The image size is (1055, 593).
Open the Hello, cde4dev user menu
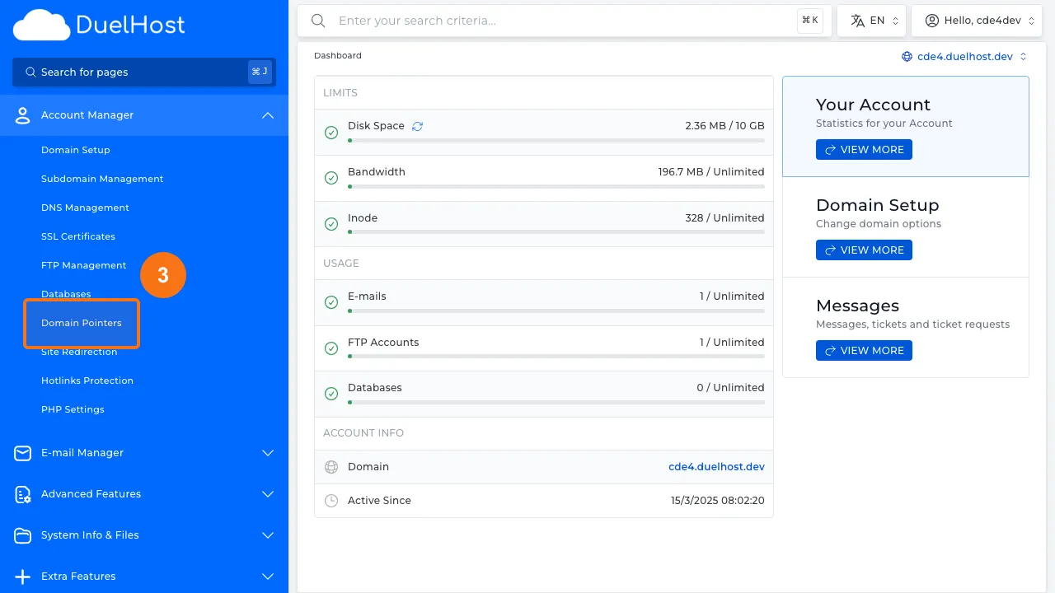click(977, 21)
